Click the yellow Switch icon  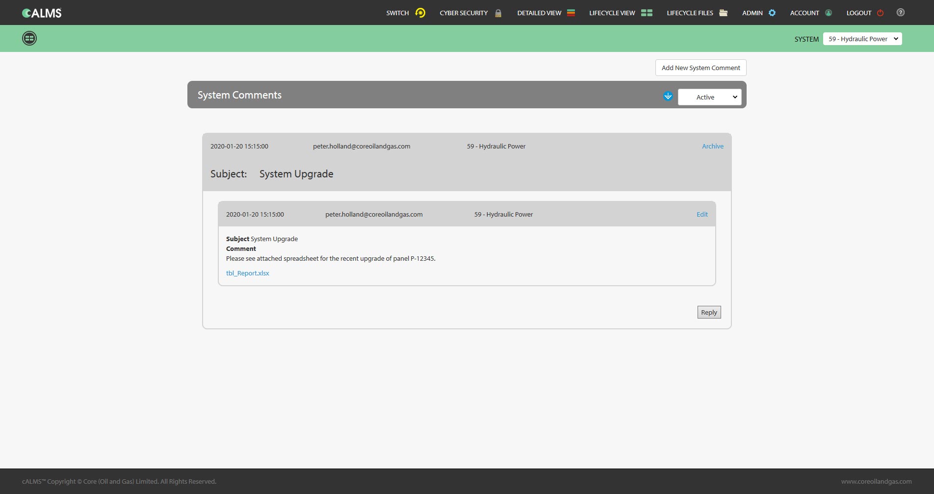click(420, 13)
